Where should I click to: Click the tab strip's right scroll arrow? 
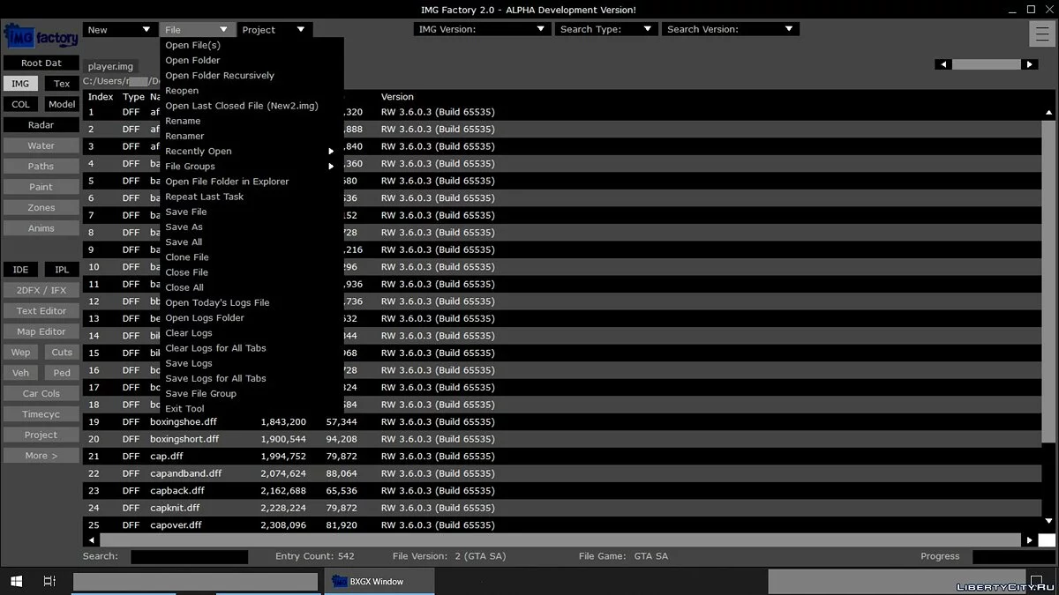click(1029, 64)
